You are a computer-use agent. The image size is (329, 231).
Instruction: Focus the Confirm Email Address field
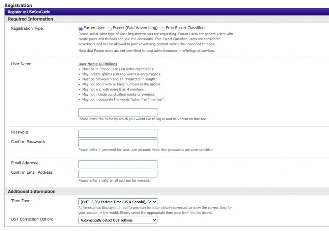click(x=118, y=174)
